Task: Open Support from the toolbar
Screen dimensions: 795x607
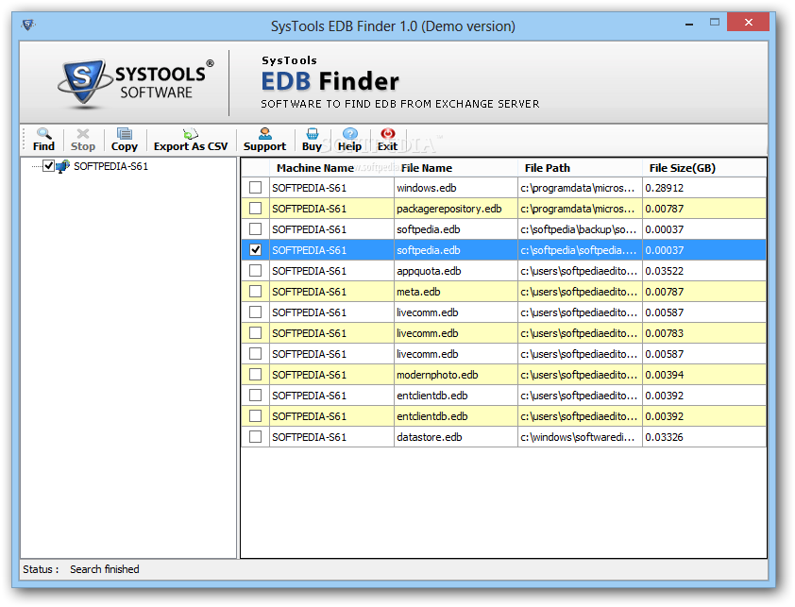Action: pyautogui.click(x=264, y=140)
